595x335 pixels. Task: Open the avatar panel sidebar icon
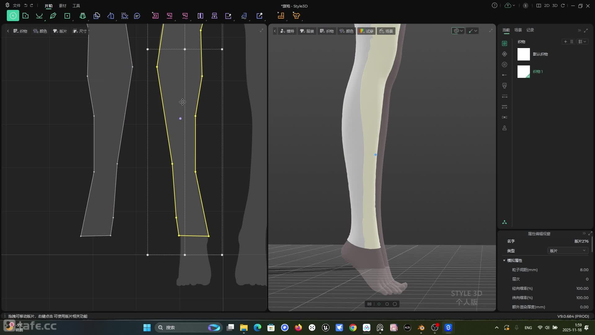(x=505, y=128)
